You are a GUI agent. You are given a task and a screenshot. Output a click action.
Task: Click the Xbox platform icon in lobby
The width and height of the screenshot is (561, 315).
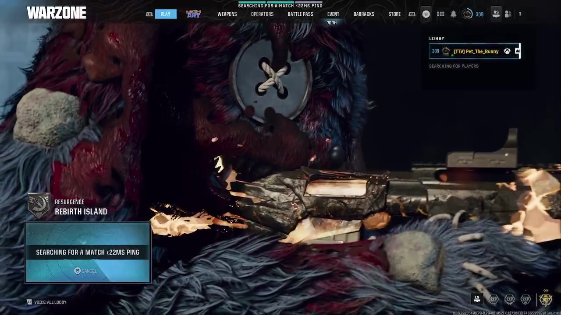pos(507,51)
